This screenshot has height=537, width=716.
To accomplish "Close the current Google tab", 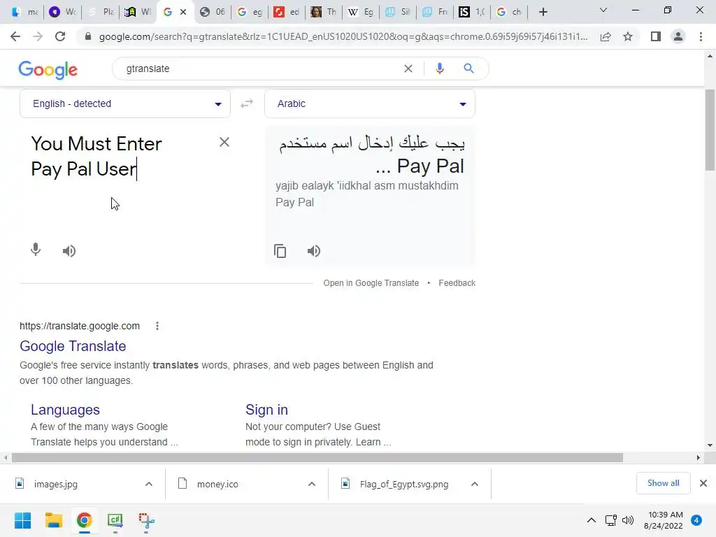I will click(183, 12).
